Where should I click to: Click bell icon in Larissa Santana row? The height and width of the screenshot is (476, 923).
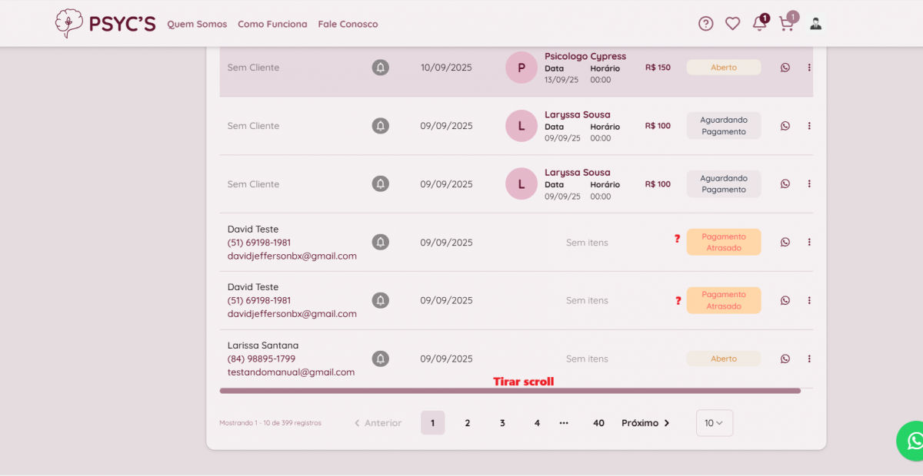coord(380,359)
